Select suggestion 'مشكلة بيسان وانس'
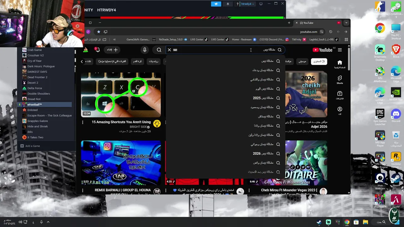The image size is (404, 227). coord(225,163)
